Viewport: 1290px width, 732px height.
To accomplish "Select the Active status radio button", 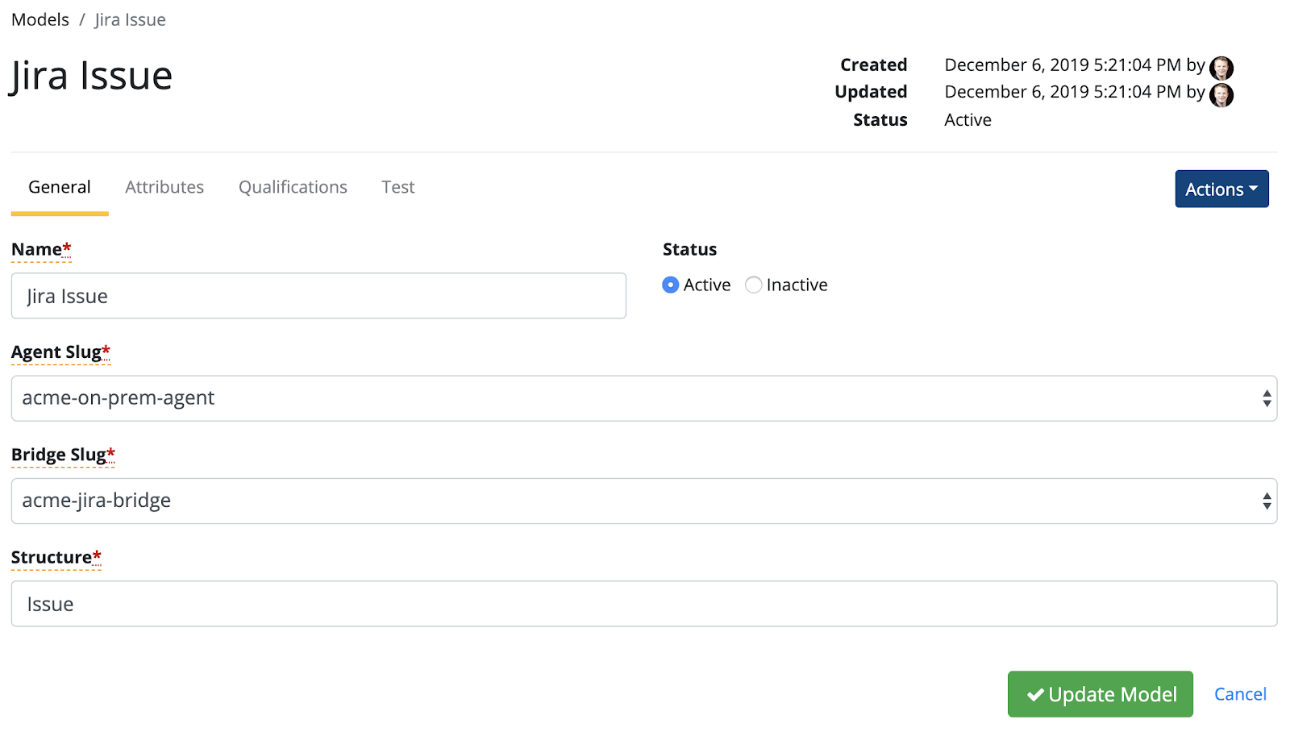I will (670, 285).
